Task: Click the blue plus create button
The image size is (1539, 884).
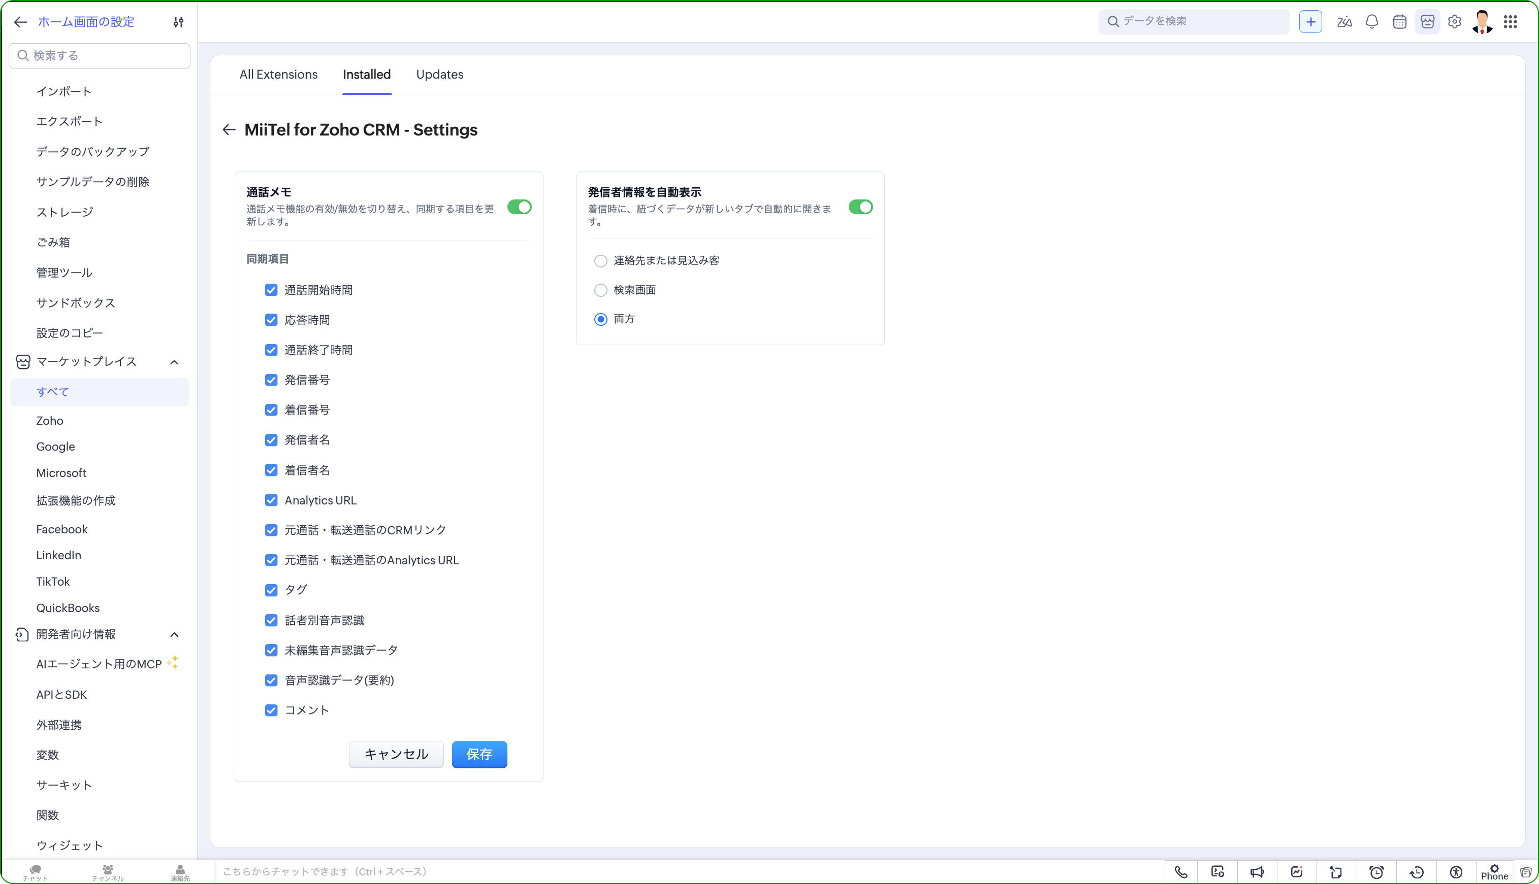Action: [x=1310, y=22]
